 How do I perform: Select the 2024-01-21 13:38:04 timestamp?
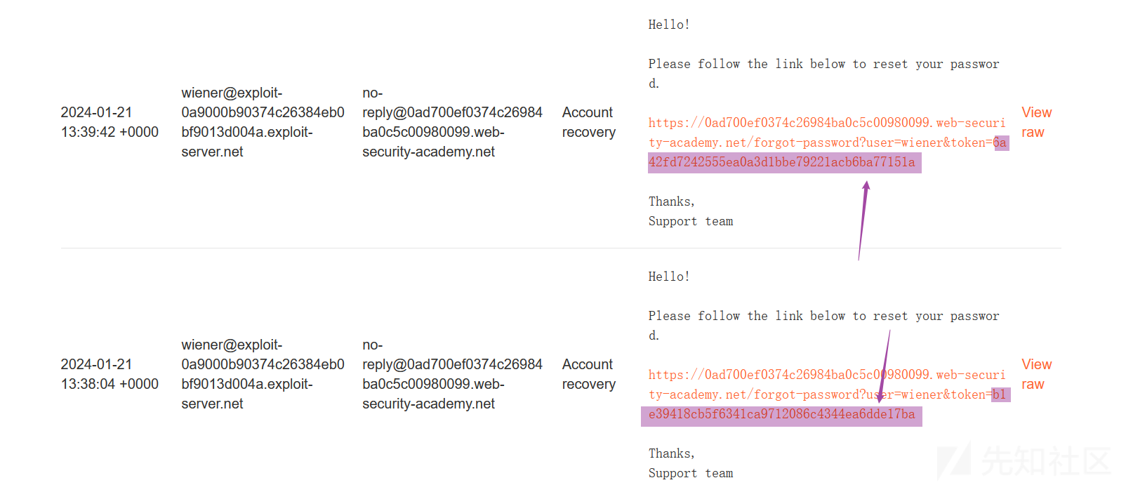click(110, 374)
